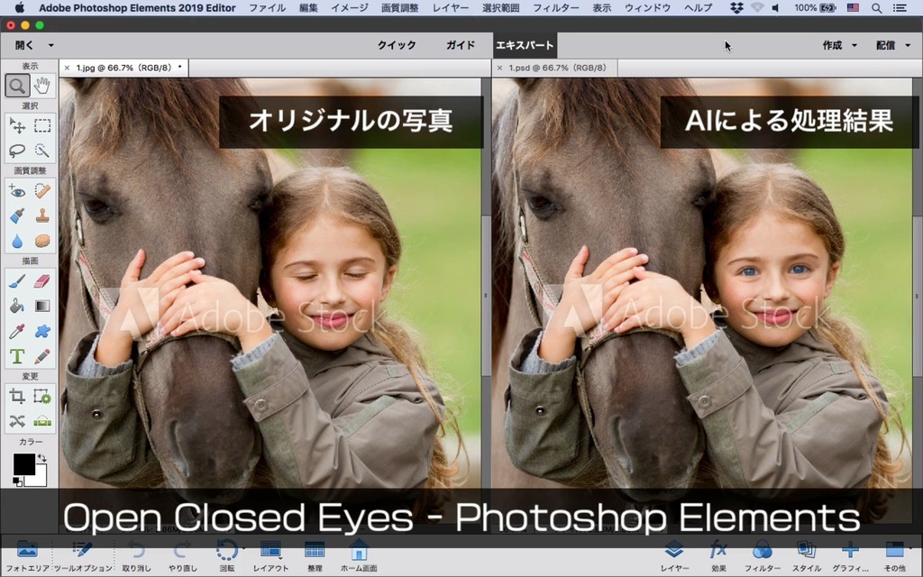Switch to クイック mode
923x577 pixels.
[397, 45]
